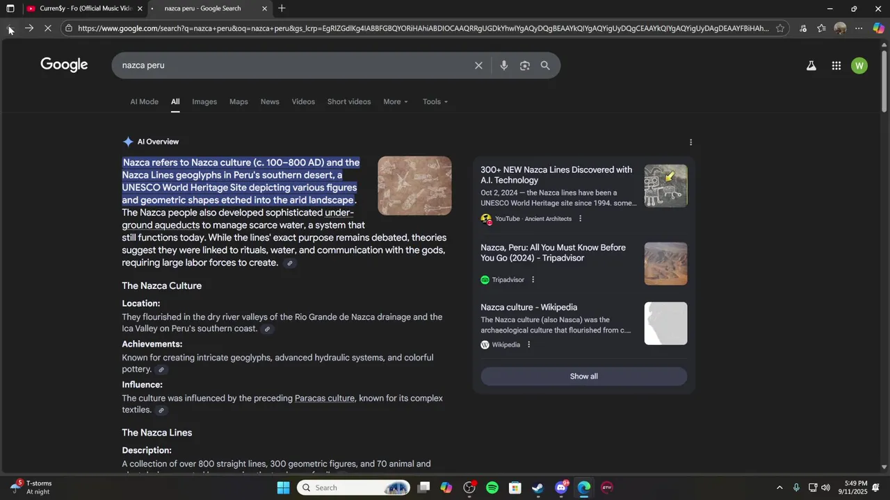
Task: Open the volume control in tray
Action: pos(825,487)
